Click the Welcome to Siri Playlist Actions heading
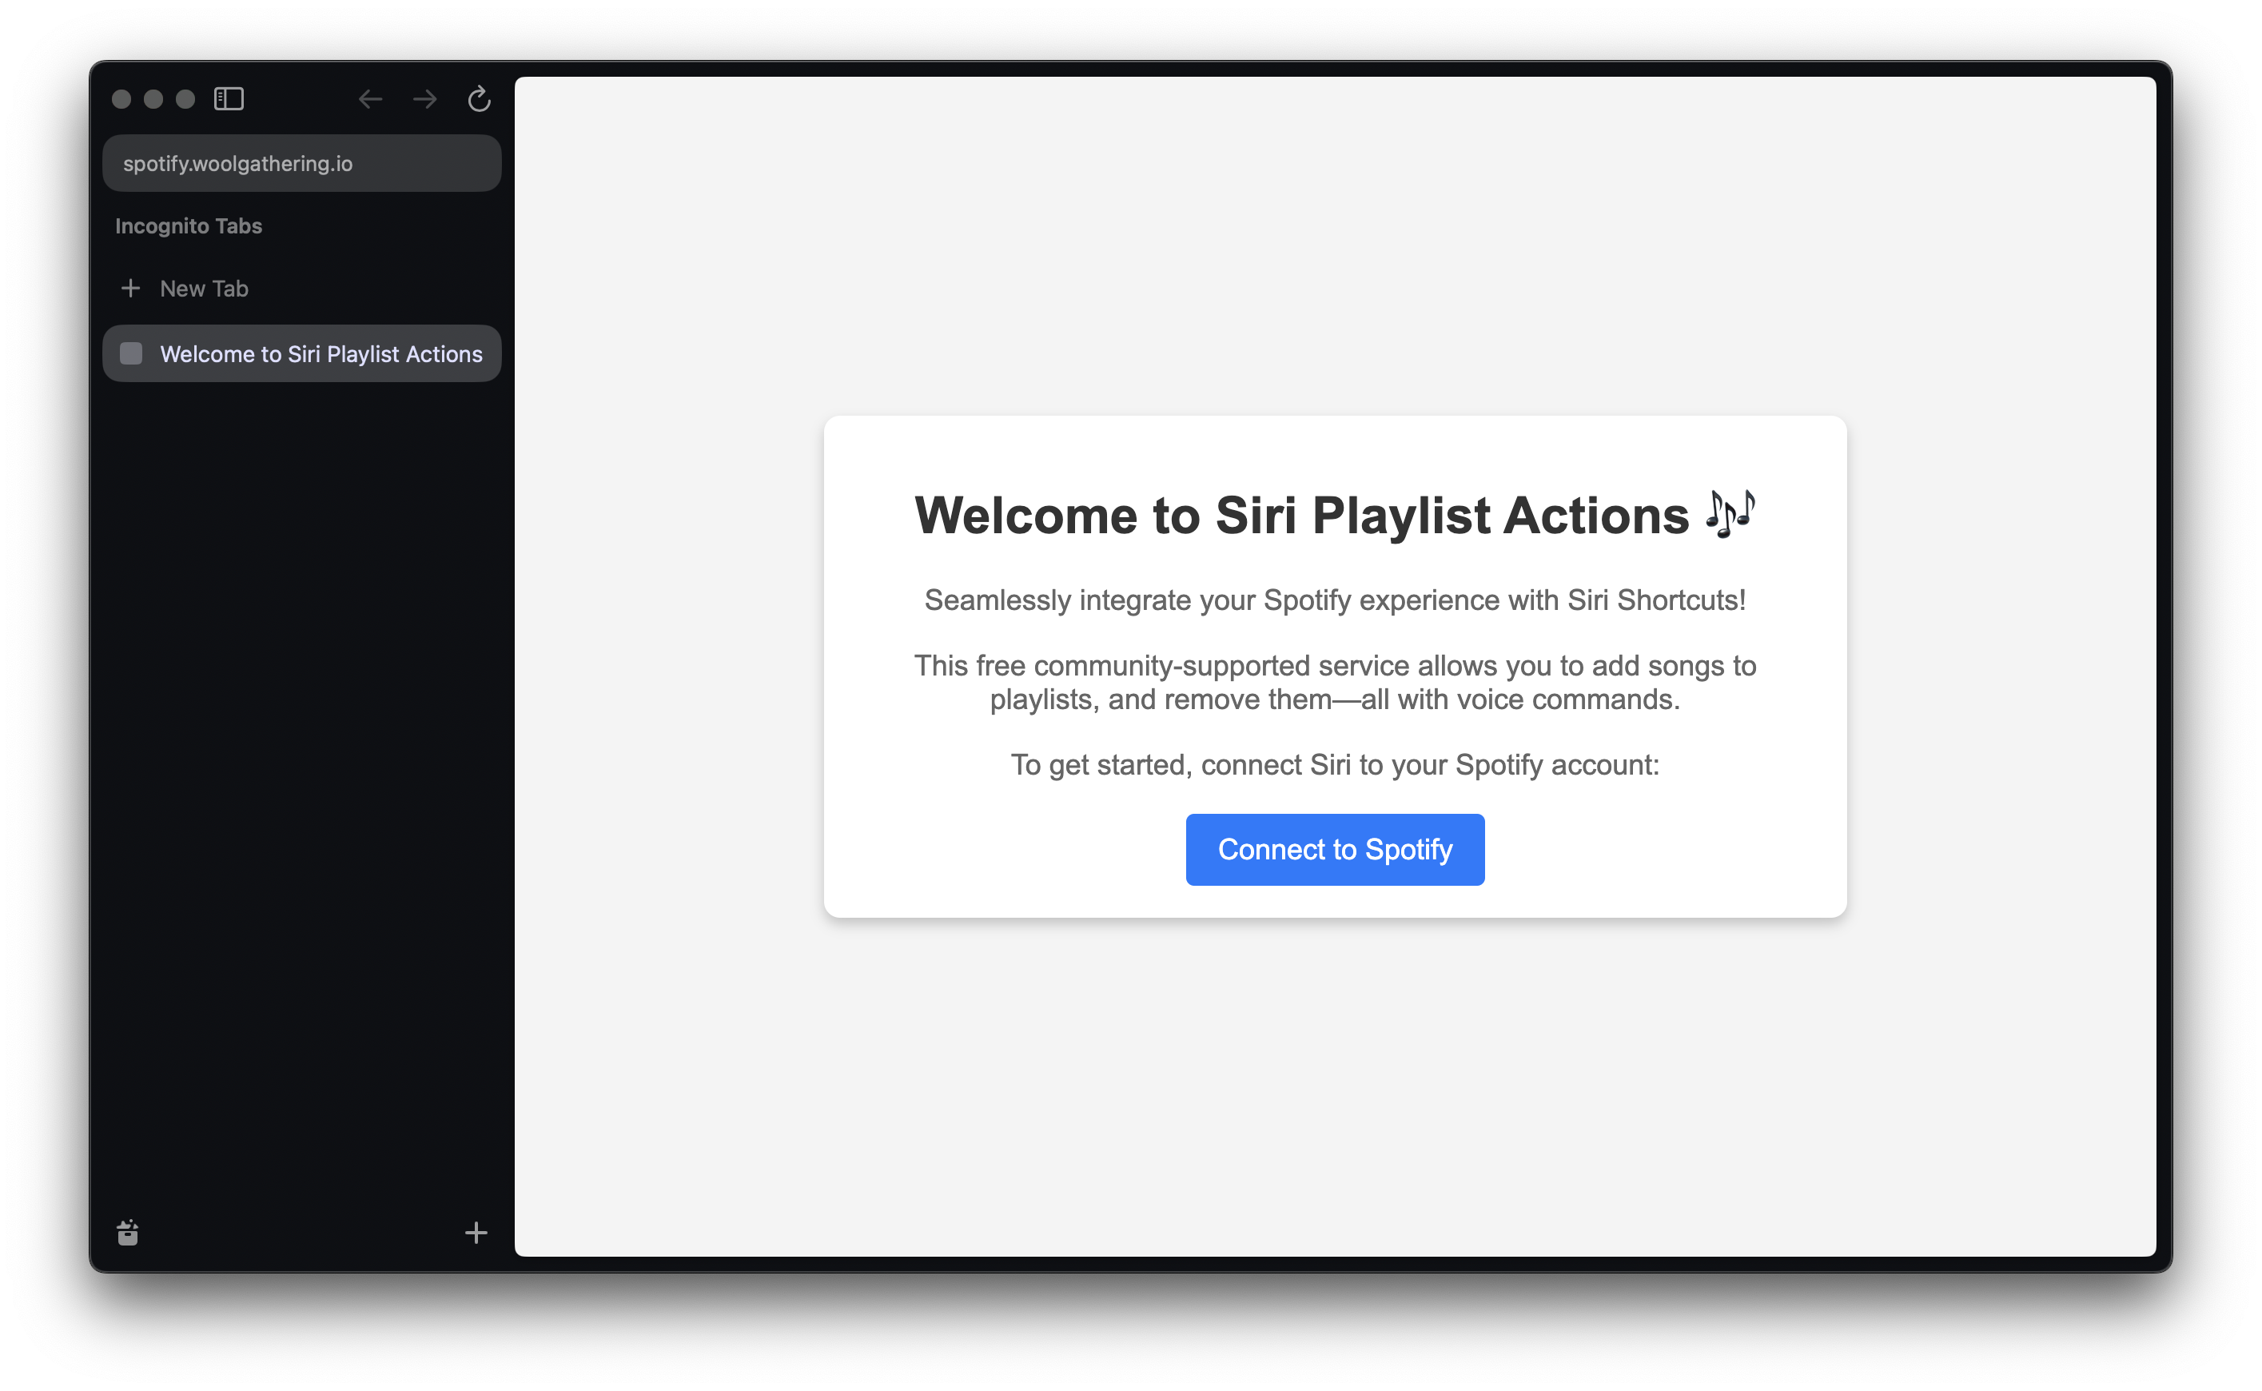2262x1391 pixels. pyautogui.click(x=1335, y=515)
